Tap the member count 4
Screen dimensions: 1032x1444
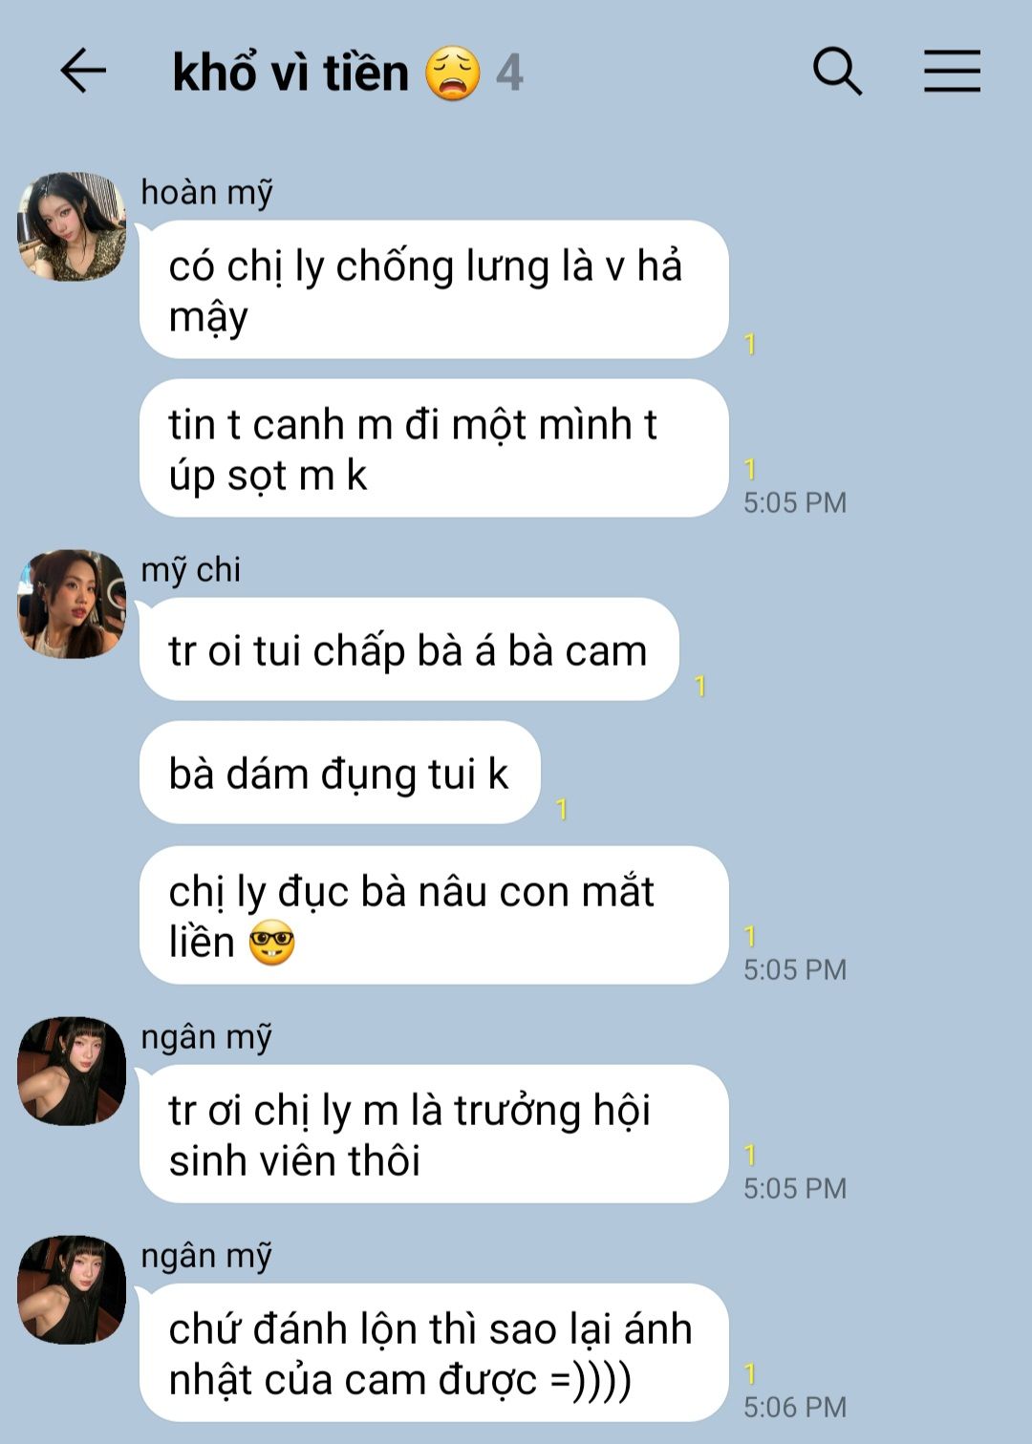click(x=509, y=74)
